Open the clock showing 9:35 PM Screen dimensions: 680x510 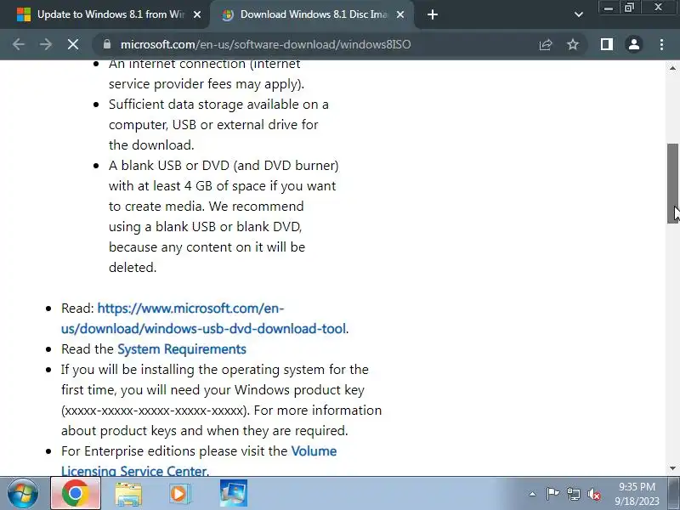(x=637, y=494)
